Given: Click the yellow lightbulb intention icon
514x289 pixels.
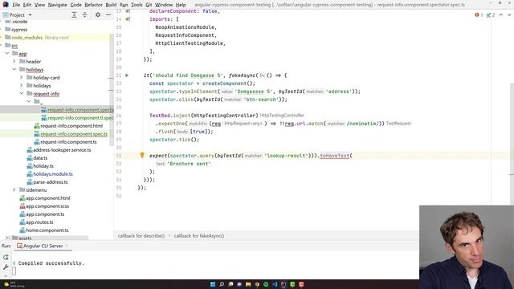Looking at the screenshot, I should point(142,155).
